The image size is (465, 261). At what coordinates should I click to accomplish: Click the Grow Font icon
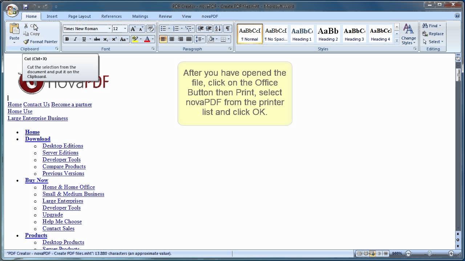pyautogui.click(x=133, y=29)
